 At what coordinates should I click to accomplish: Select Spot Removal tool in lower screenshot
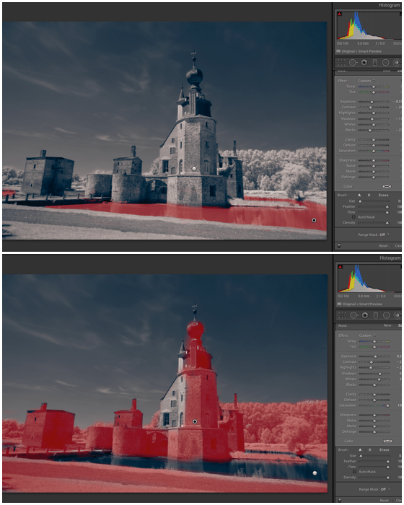coord(353,315)
